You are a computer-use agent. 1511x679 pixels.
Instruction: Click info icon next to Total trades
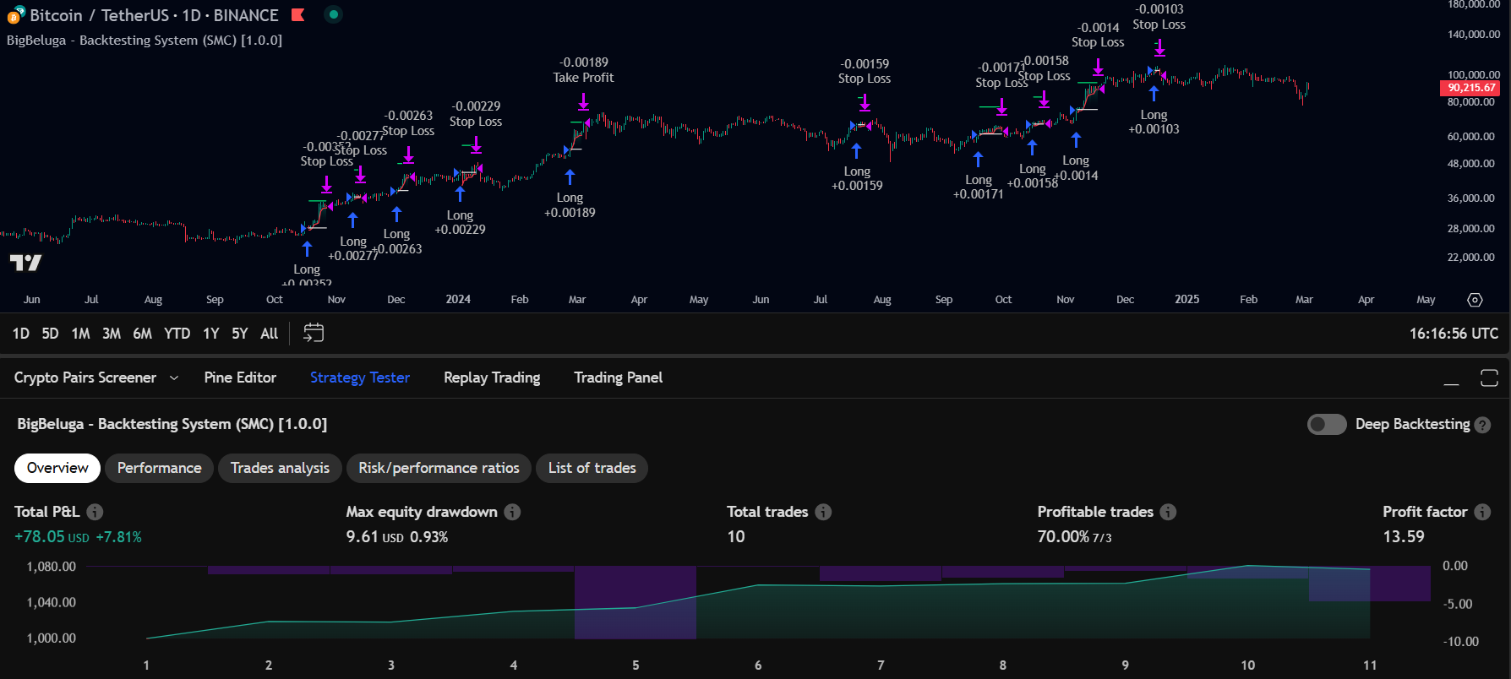(823, 512)
